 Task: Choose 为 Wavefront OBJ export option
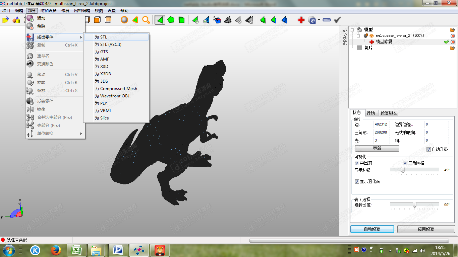[116, 96]
